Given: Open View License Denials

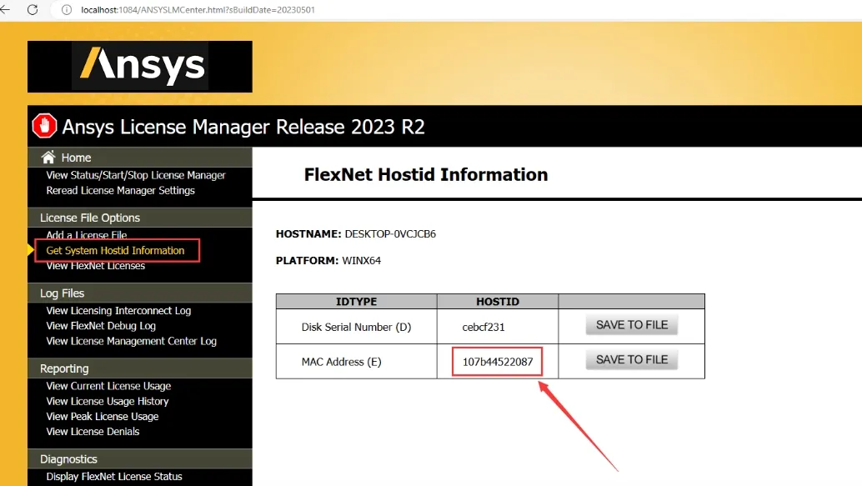Looking at the screenshot, I should coord(93,432).
